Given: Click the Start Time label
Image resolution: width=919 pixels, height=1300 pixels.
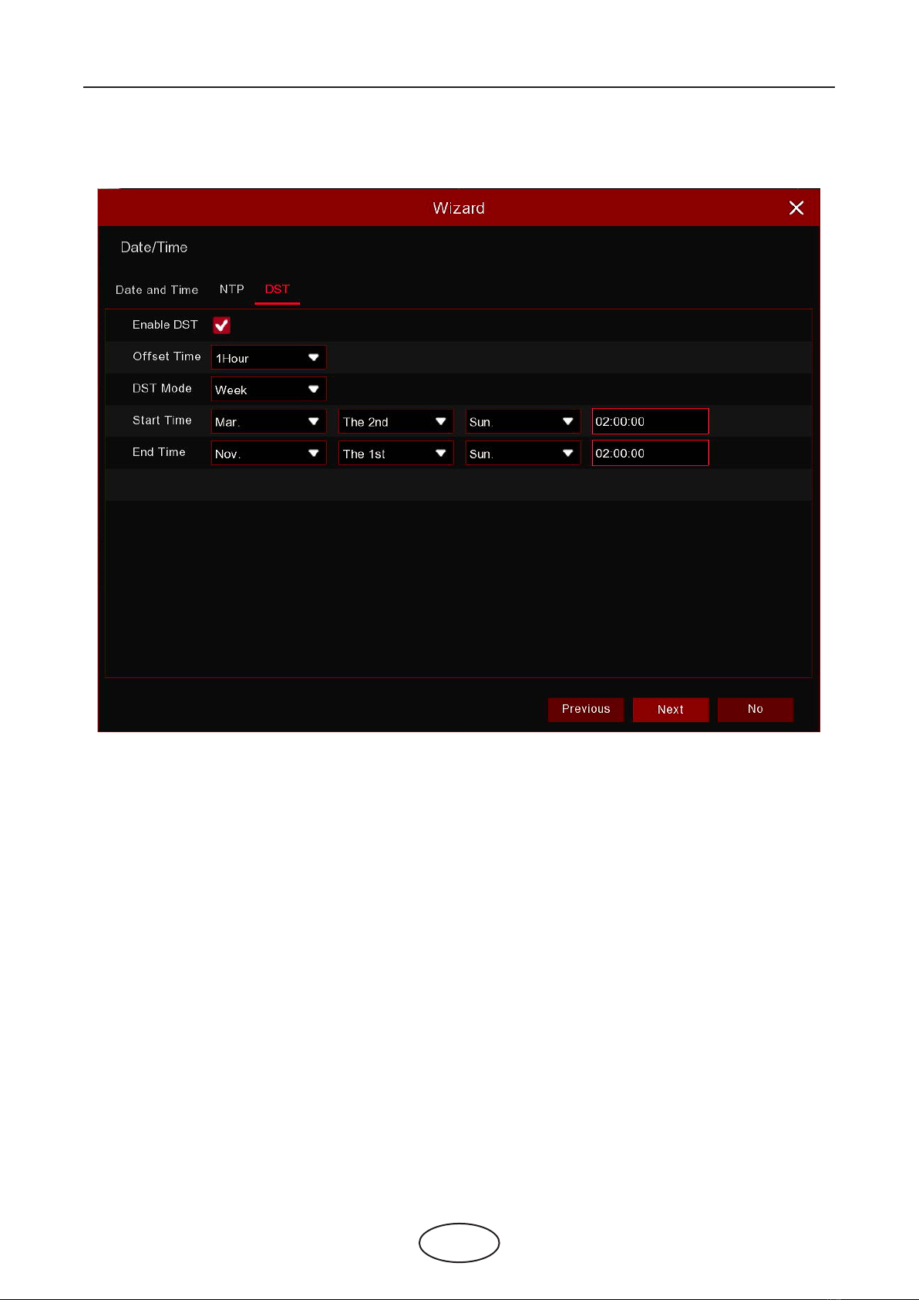Looking at the screenshot, I should 162,420.
